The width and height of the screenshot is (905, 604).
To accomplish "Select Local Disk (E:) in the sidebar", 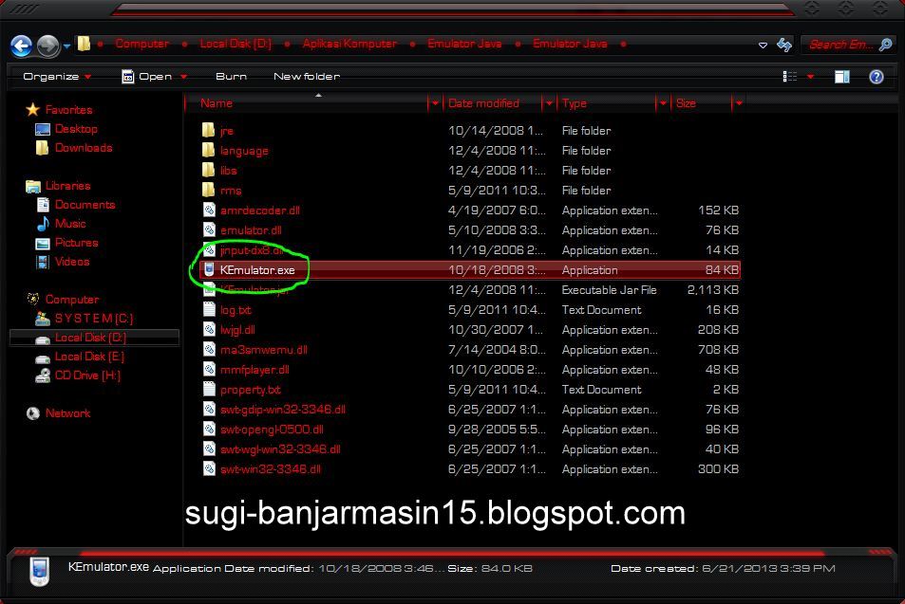I will (91, 356).
